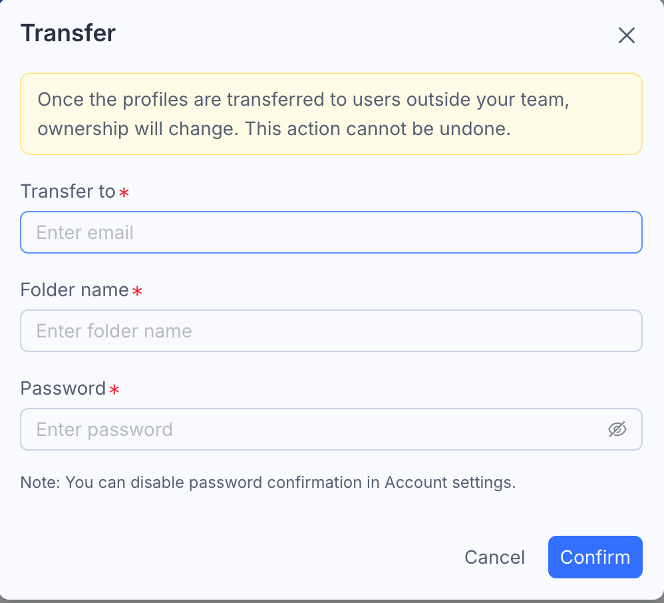Click 'This action cannot be undone' warning text

tap(378, 128)
